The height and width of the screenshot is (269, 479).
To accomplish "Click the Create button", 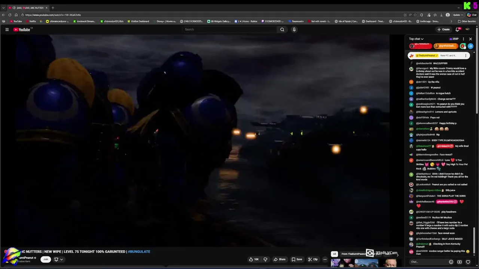I will click(443, 30).
